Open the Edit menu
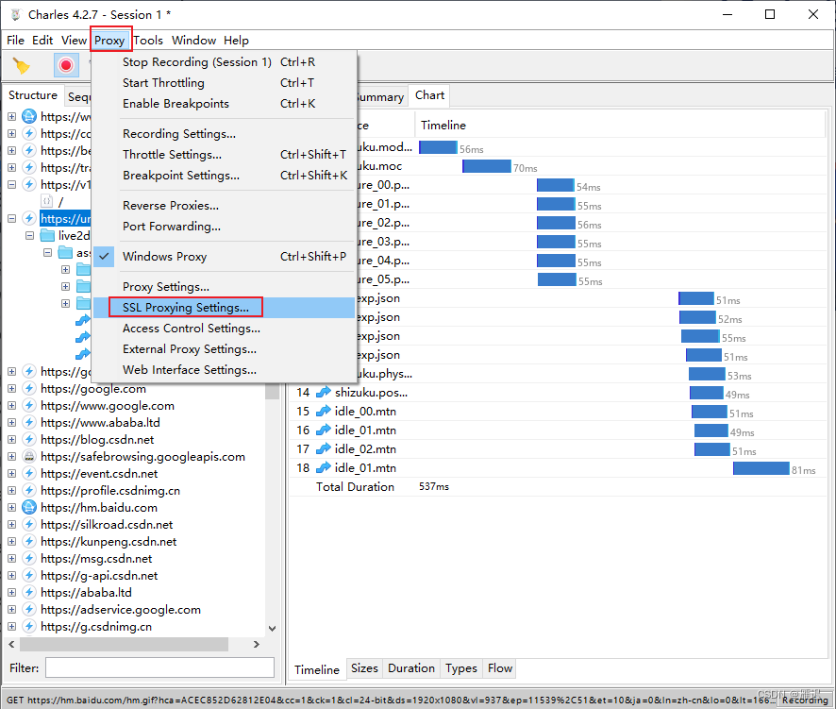 (42, 41)
